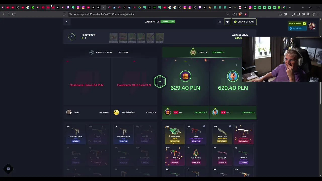Click BOT Bula burger avatar in player bar
This screenshot has width=322, height=181.
[x=168, y=112]
